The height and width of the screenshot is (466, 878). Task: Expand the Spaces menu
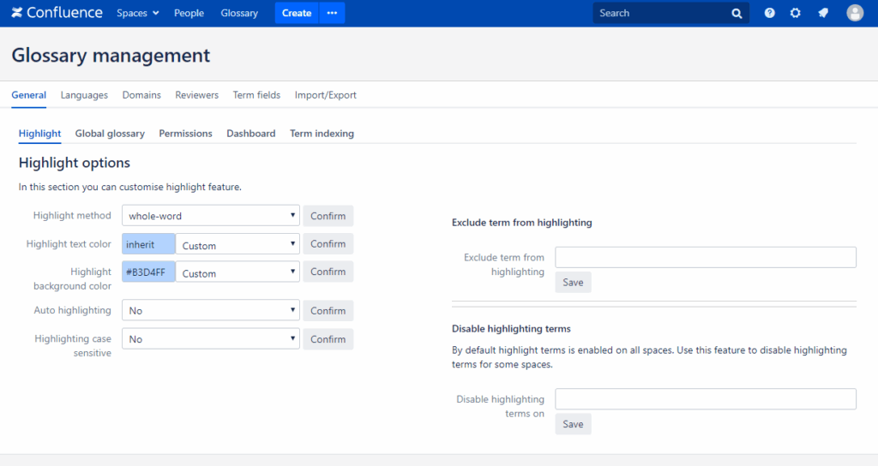tap(138, 13)
